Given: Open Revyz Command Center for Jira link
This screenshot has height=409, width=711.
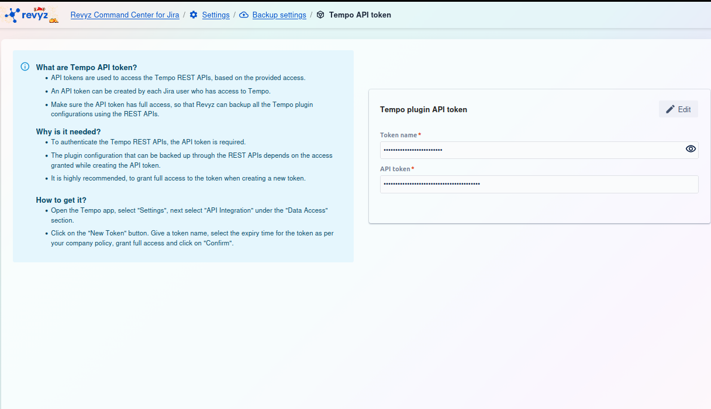Looking at the screenshot, I should [x=125, y=15].
